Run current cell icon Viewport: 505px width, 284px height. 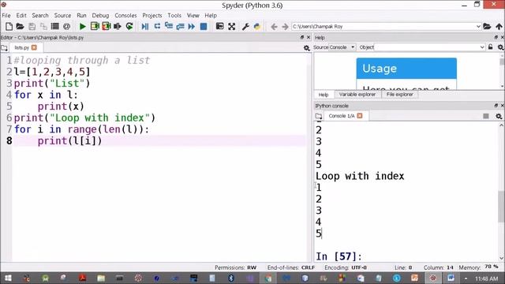click(x=95, y=26)
